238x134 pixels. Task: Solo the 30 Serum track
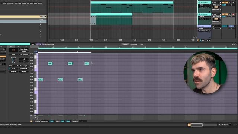click(230, 14)
